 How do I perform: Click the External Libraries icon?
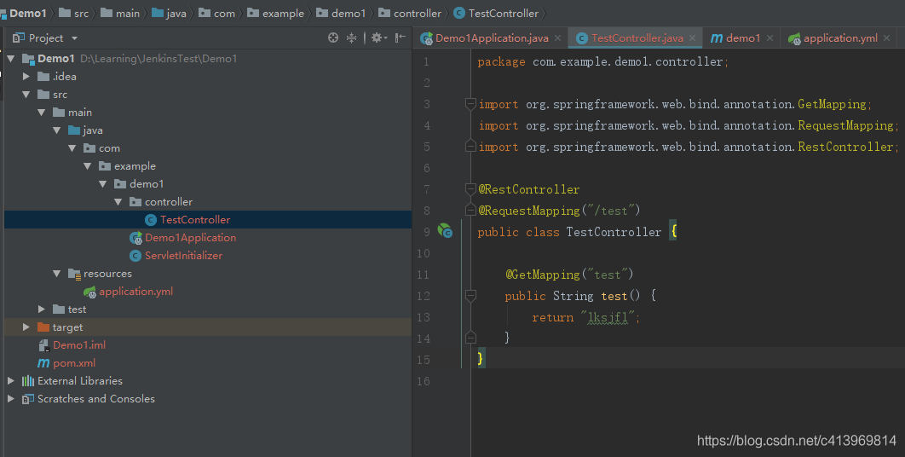pos(28,381)
